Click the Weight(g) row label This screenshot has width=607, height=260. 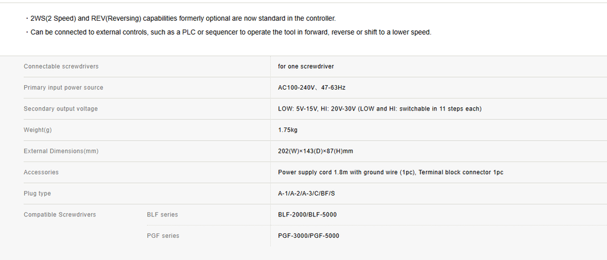coord(37,130)
